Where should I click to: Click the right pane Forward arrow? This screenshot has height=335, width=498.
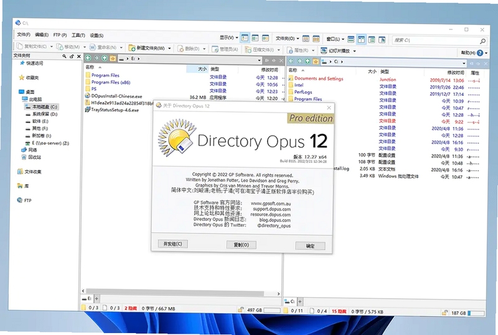[x=299, y=60]
